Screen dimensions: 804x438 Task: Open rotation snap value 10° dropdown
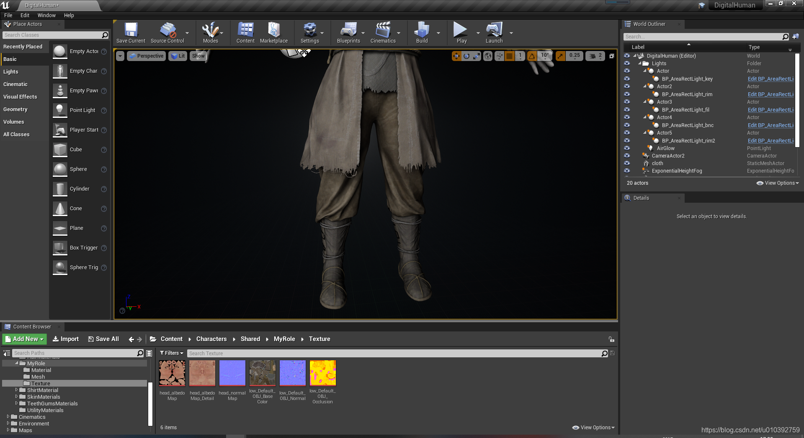[x=545, y=56]
